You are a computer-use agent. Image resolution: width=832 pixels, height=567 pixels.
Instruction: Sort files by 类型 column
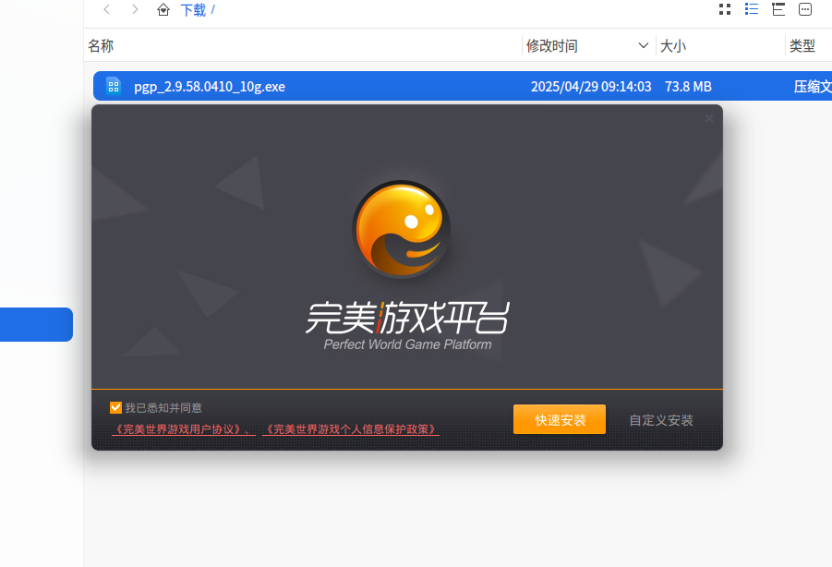pyautogui.click(x=802, y=46)
